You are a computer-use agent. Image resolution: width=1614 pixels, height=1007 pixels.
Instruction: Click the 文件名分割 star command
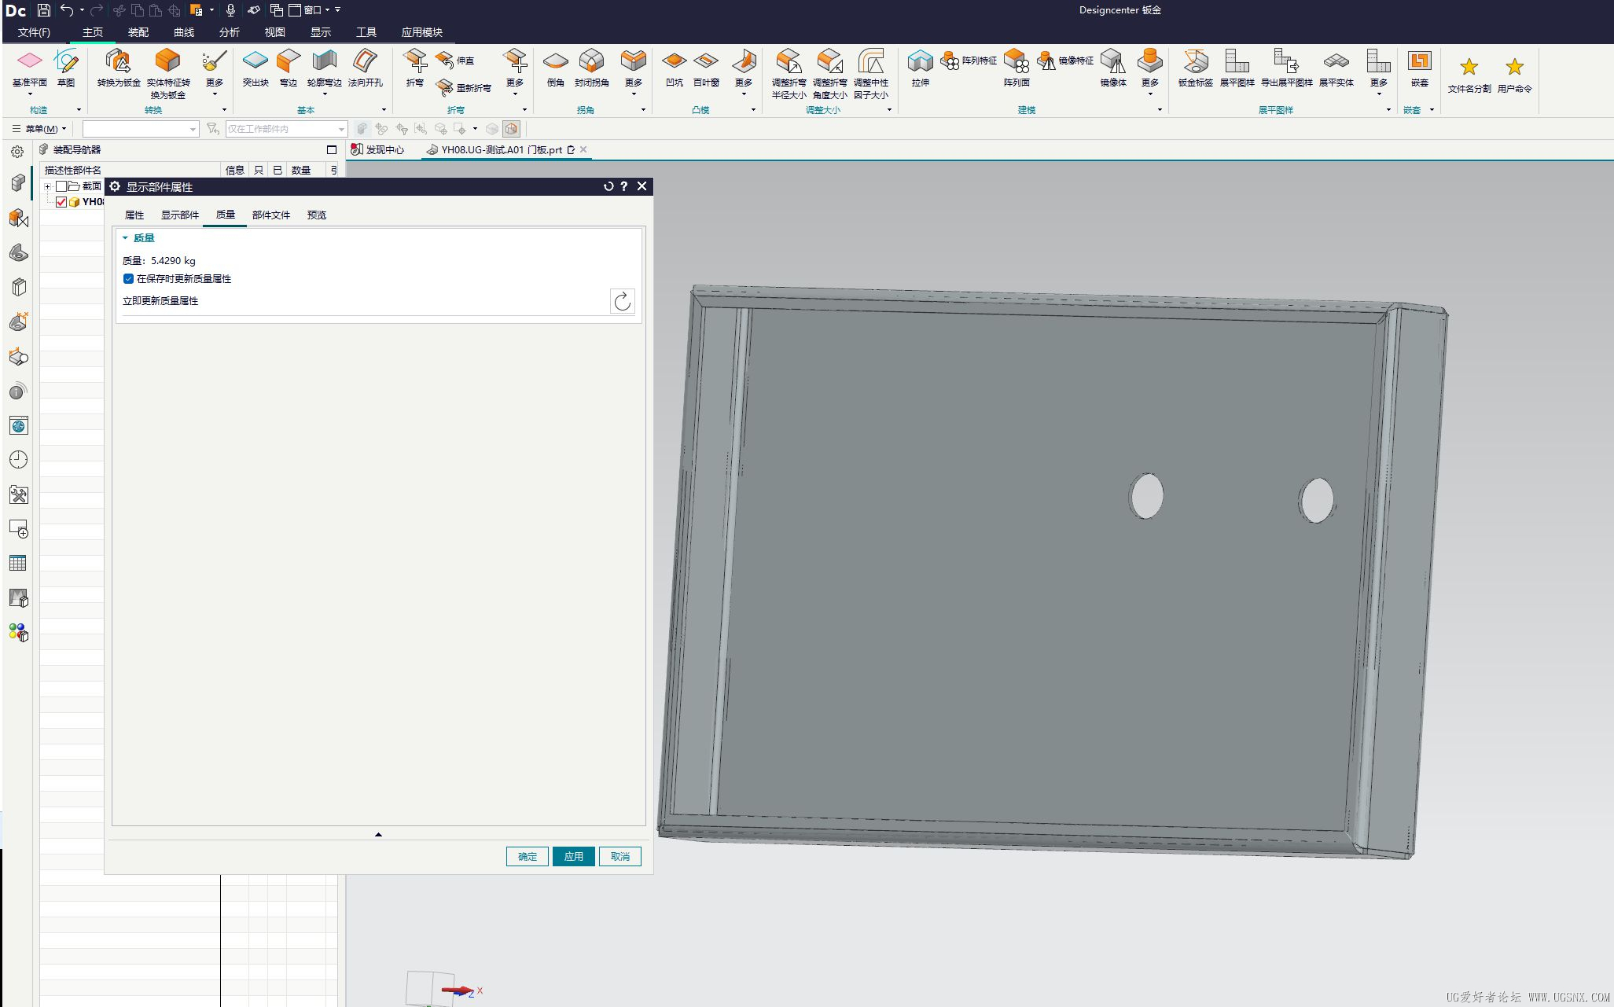point(1469,75)
